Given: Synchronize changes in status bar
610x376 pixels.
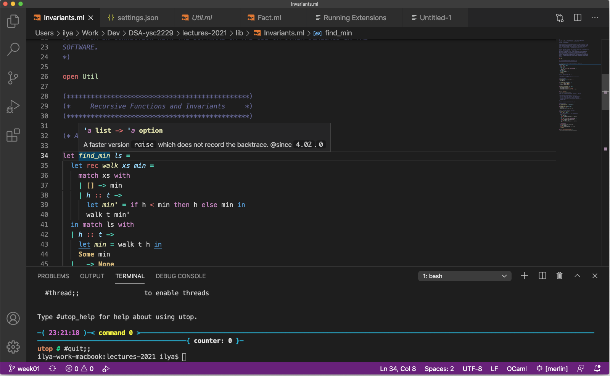Looking at the screenshot, I should (53, 369).
